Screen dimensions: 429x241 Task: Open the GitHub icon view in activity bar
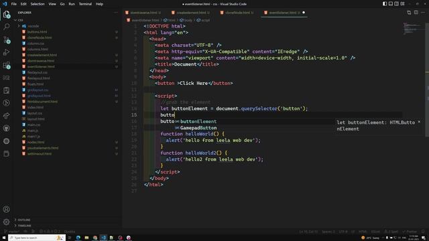click(6, 128)
